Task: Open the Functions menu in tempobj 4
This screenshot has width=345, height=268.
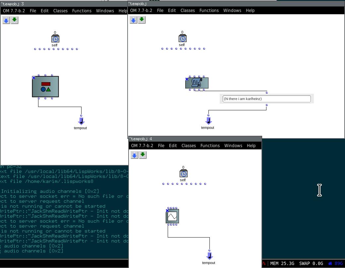Action: coord(210,145)
